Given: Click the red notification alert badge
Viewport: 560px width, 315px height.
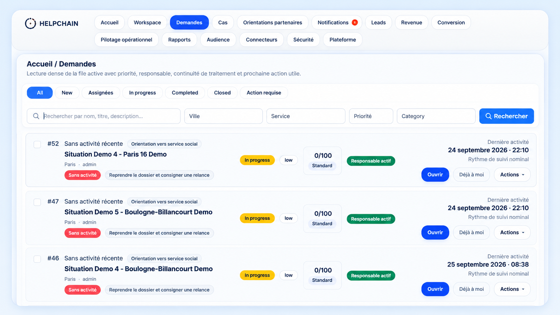Looking at the screenshot, I should pyautogui.click(x=355, y=22).
